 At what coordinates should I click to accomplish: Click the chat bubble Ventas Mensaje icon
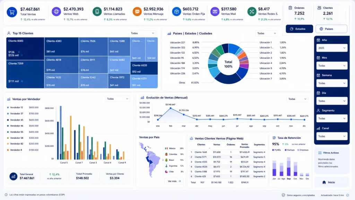[137, 11]
